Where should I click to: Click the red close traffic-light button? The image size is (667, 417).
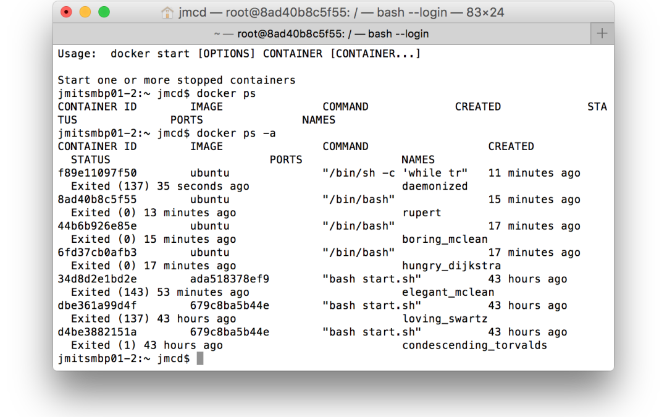[66, 12]
